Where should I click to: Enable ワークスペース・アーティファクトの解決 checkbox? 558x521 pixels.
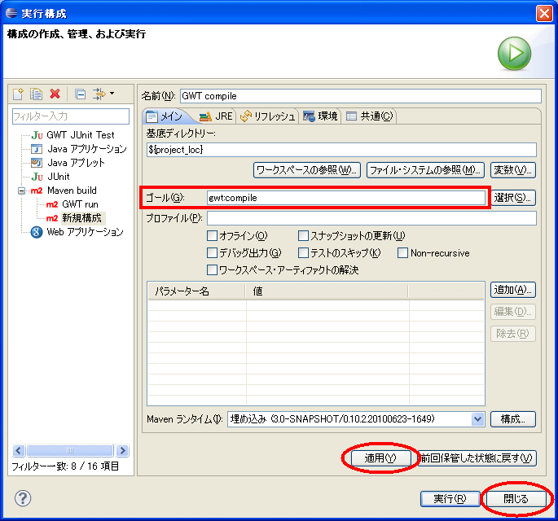pyautogui.click(x=212, y=270)
